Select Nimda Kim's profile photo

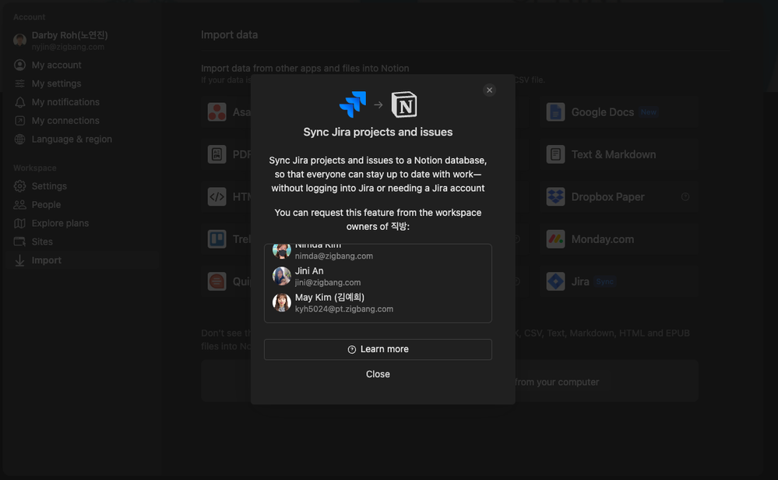[282, 251]
